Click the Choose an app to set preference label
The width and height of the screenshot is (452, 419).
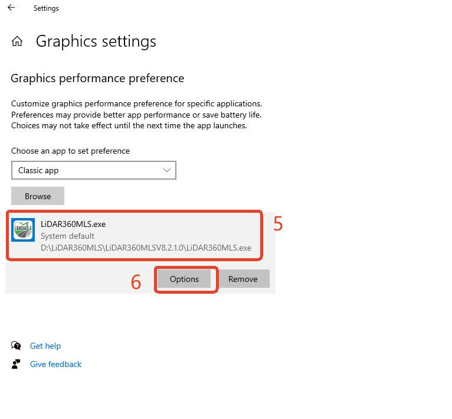(70, 151)
